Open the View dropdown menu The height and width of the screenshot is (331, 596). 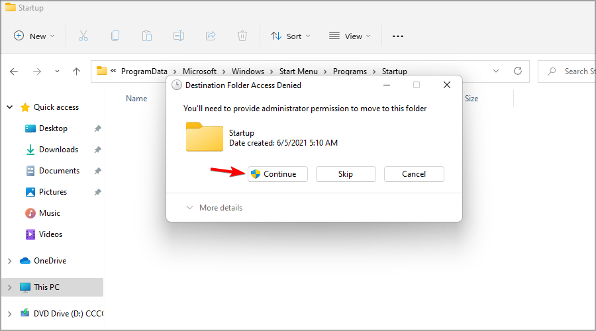click(350, 36)
